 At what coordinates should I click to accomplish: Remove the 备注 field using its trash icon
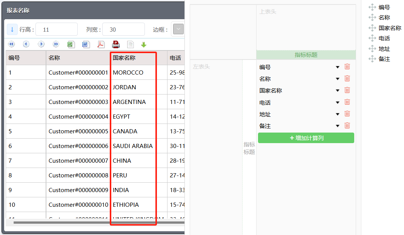(347, 126)
